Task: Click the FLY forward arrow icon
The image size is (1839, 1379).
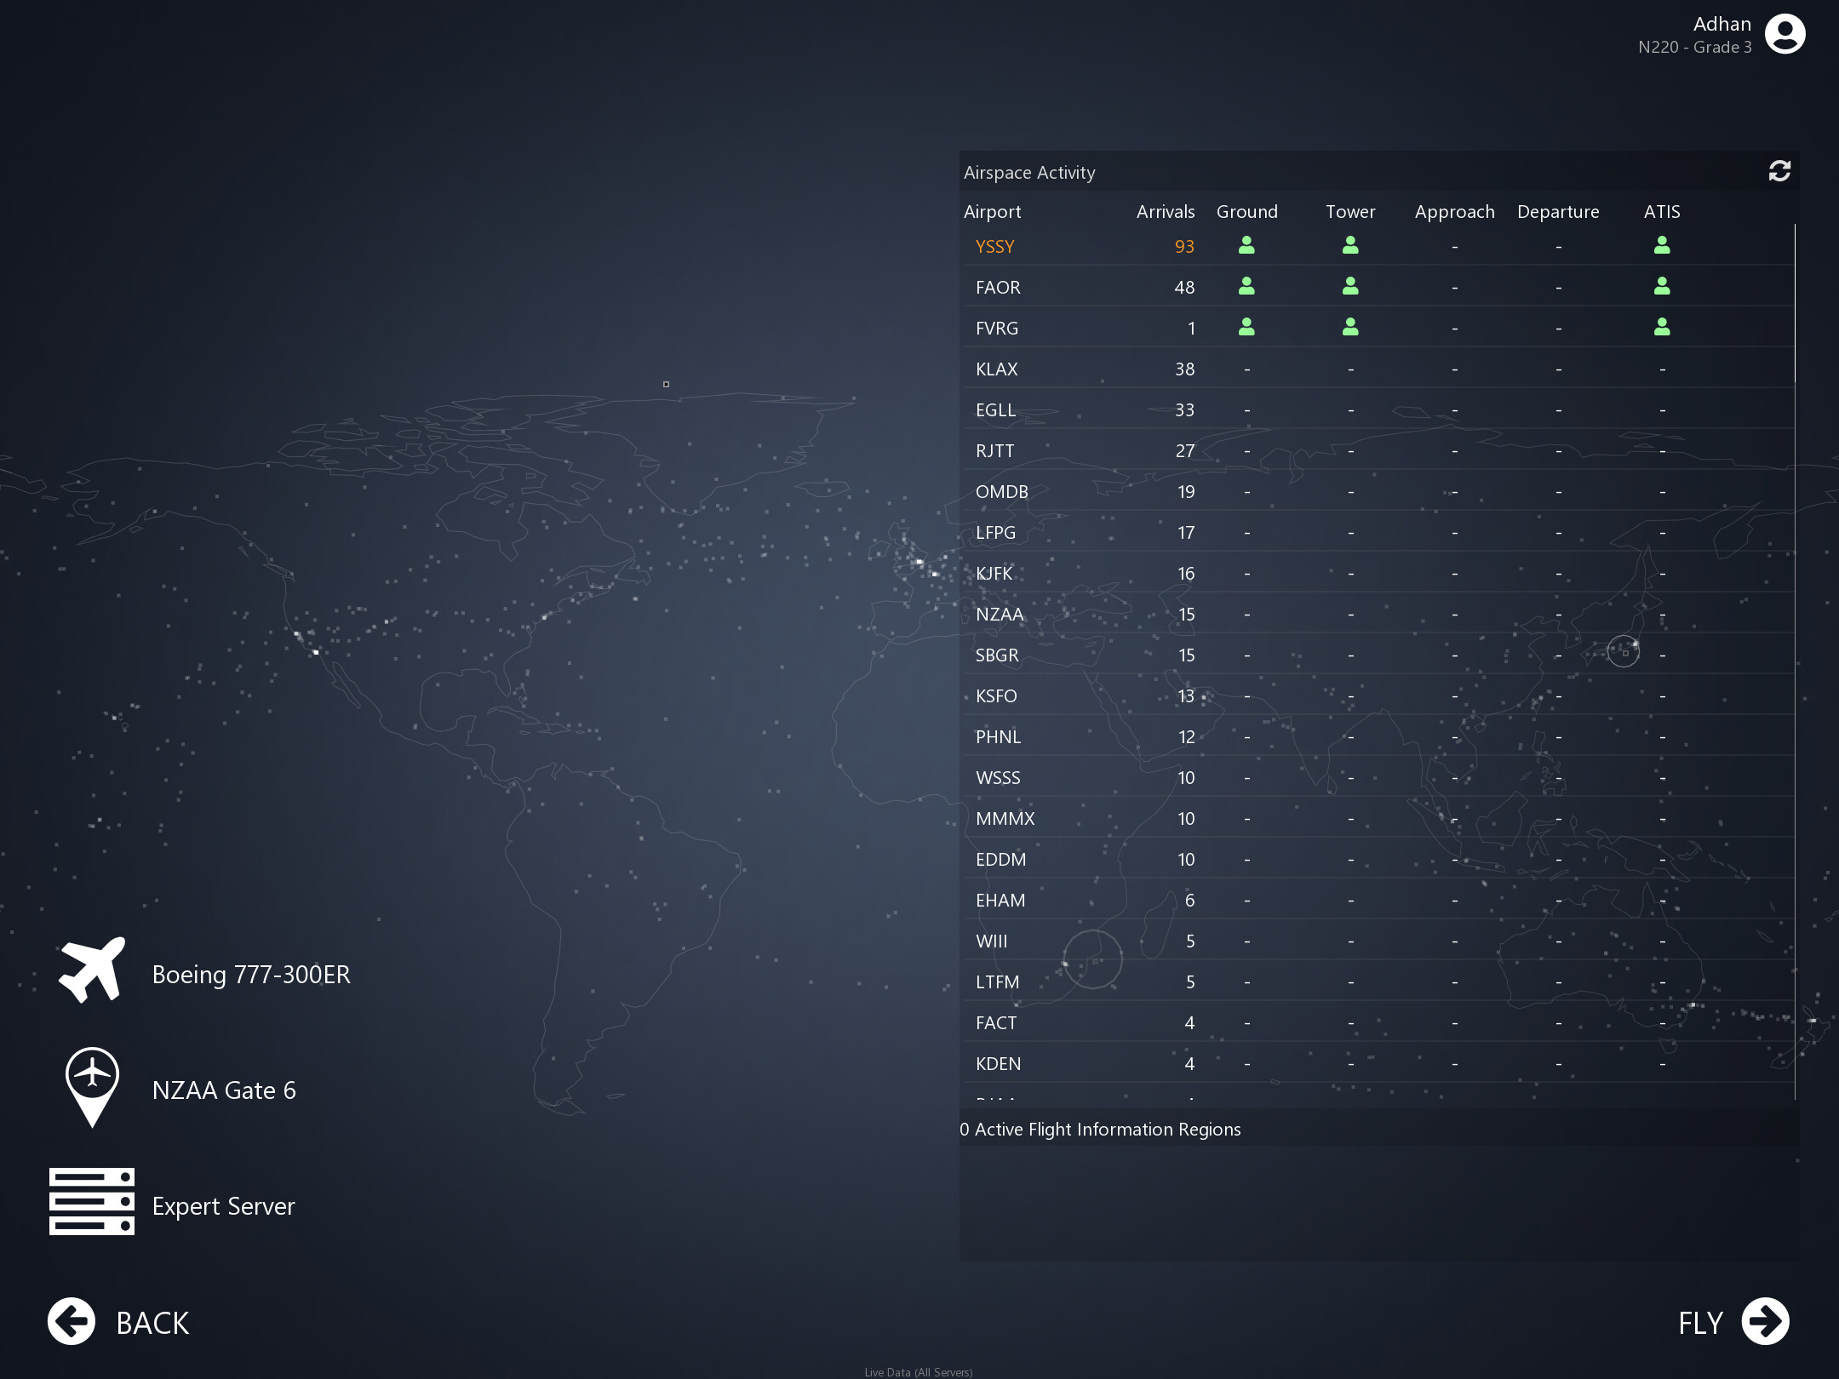Action: point(1765,1321)
